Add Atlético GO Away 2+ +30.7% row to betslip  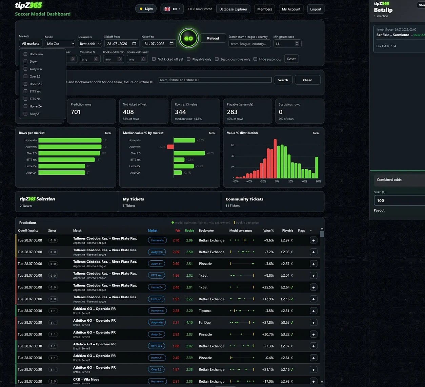313,335
